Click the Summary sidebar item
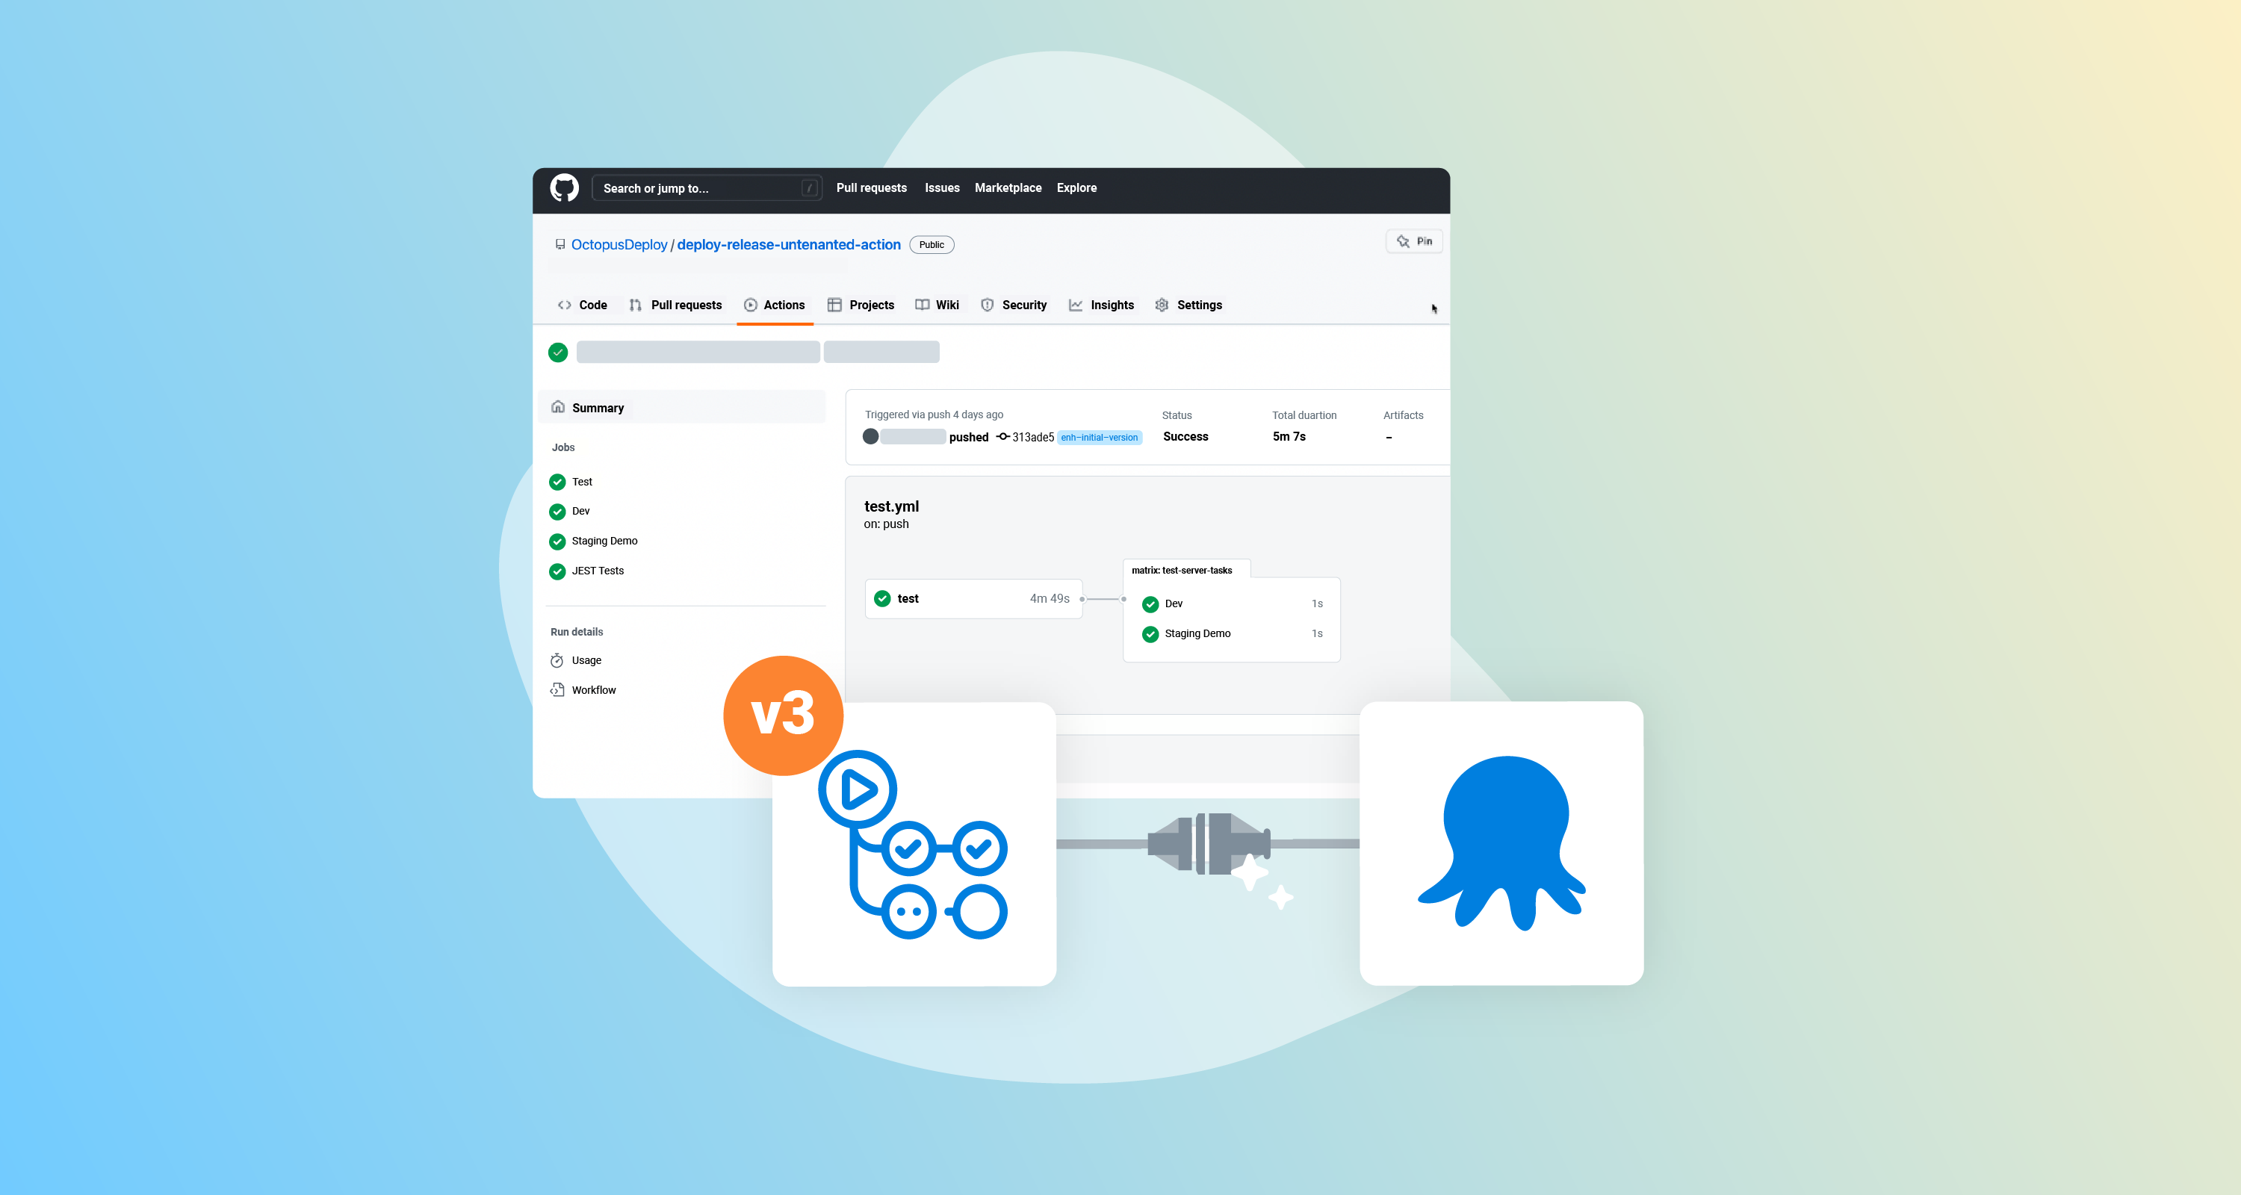 pyautogui.click(x=598, y=408)
